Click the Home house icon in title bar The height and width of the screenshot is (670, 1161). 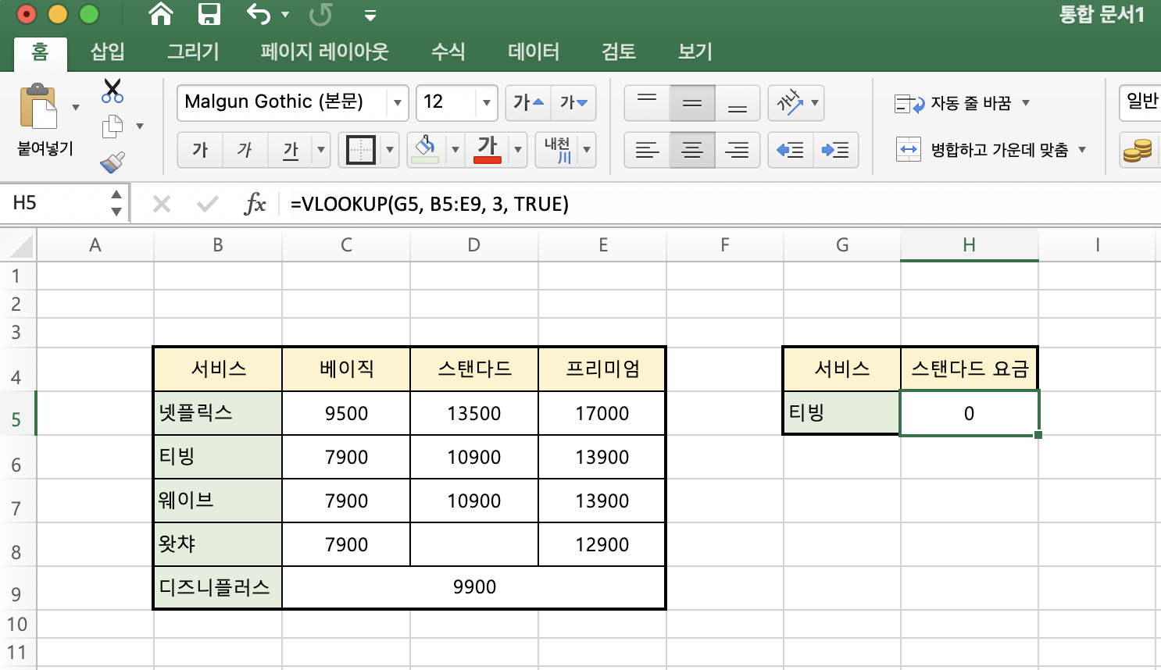(x=160, y=13)
